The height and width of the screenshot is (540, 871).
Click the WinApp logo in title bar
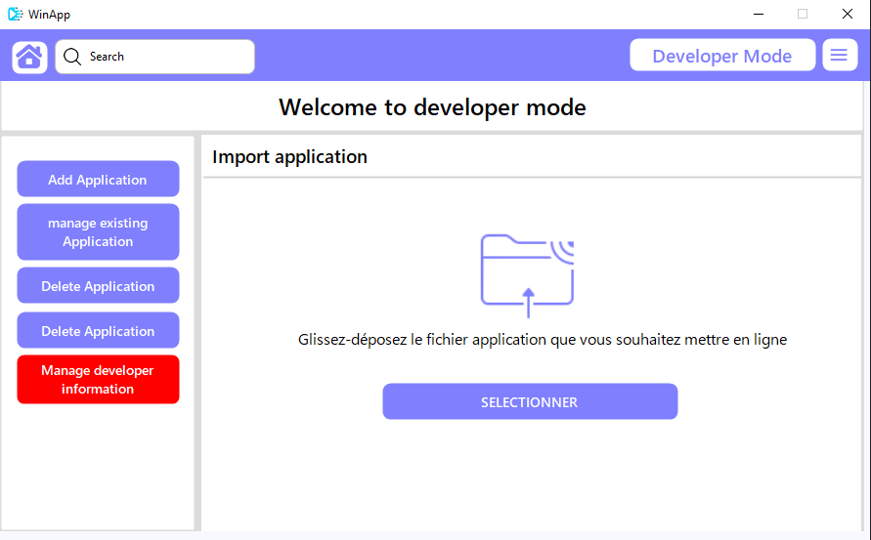(15, 14)
